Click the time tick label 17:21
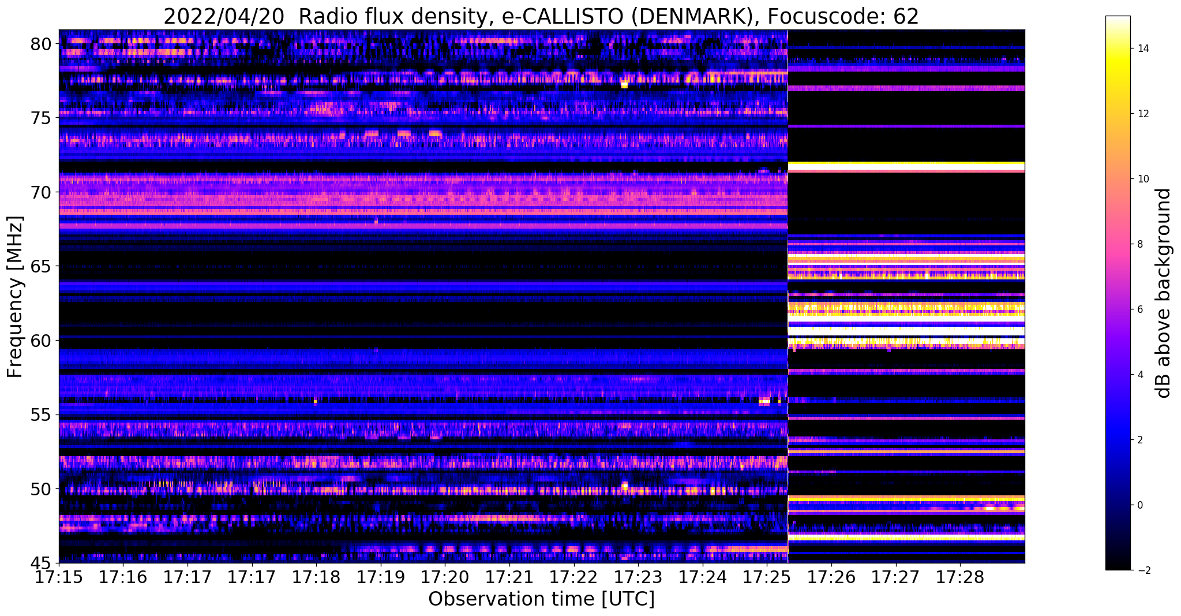Screen dimensions: 1181x616 pyautogui.click(x=509, y=577)
